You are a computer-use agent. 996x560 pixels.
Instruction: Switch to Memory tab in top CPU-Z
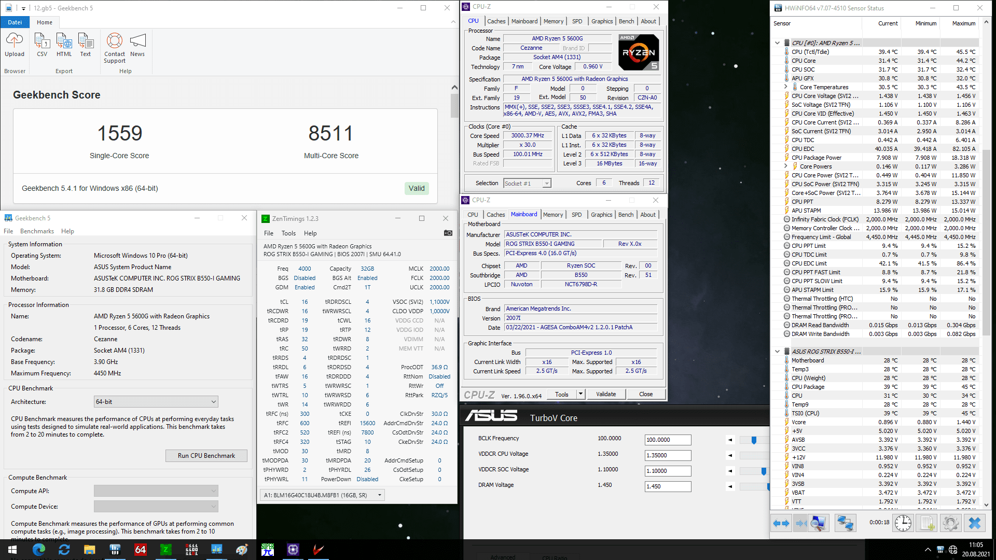coord(553,21)
